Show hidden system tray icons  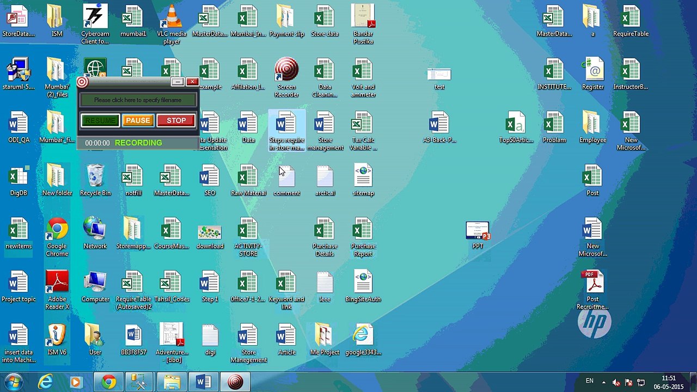click(x=603, y=382)
